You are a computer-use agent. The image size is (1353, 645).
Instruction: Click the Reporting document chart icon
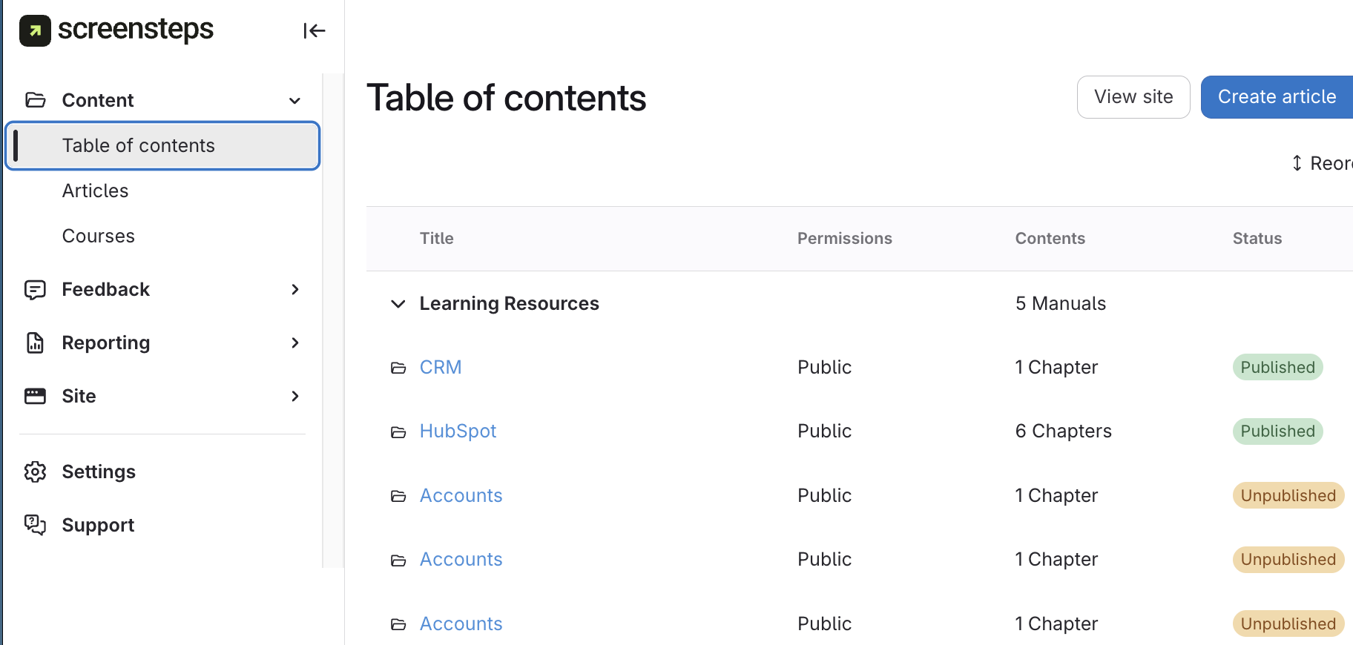[x=36, y=343]
